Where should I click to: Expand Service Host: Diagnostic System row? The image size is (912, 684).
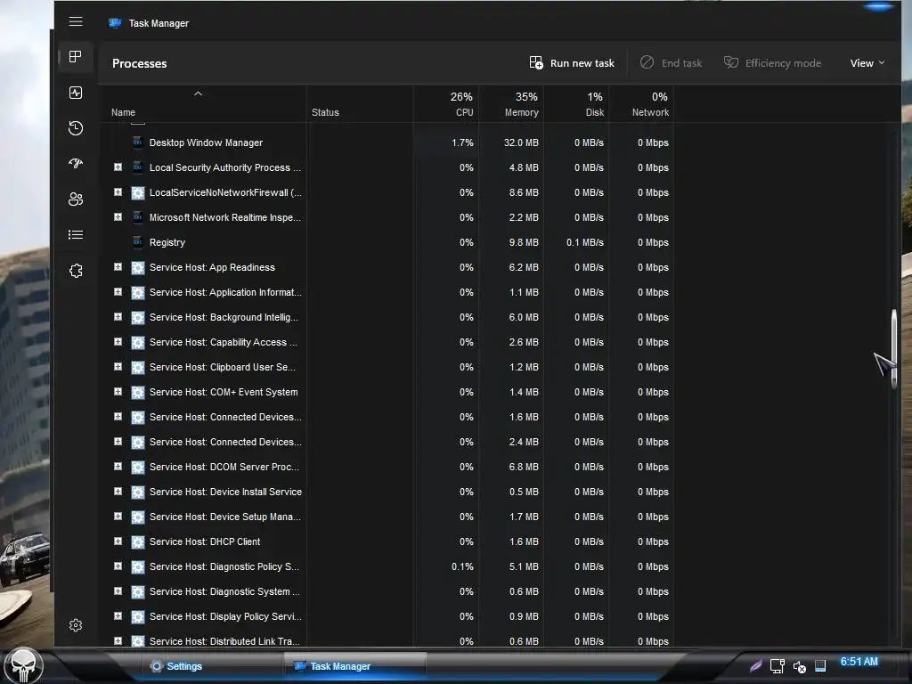(118, 591)
